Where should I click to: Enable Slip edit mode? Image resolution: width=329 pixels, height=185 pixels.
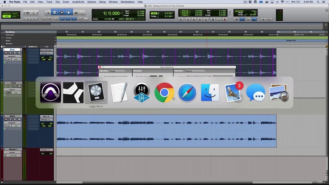(x=7, y=16)
